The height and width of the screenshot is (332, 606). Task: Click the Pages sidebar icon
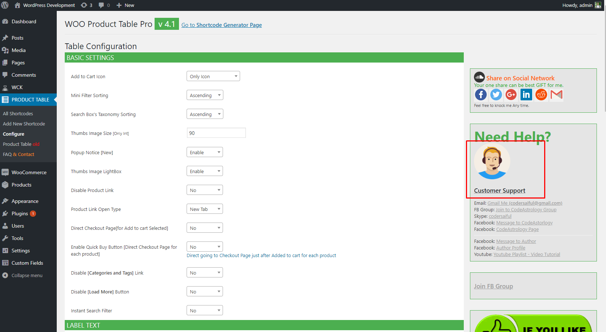point(5,63)
